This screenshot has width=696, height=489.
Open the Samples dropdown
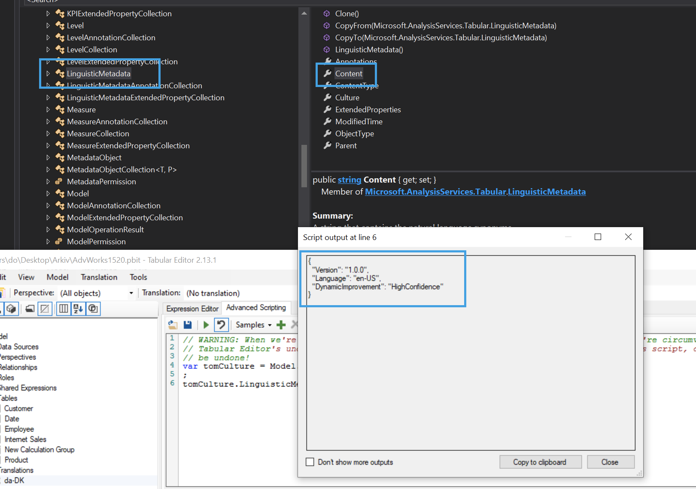[253, 325]
